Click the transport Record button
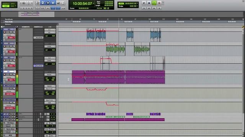Screen dimensions: 245x137 pyautogui.click(x=159, y=3)
